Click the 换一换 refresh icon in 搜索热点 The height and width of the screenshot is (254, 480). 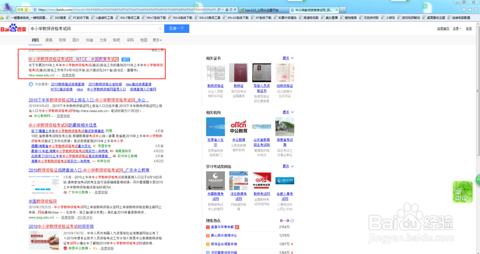[292, 220]
